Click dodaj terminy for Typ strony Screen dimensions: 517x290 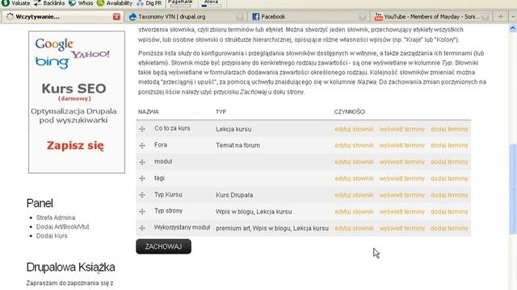point(449,212)
